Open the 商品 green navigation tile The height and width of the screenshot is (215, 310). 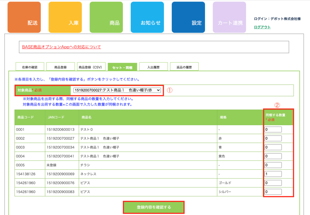[106, 17]
